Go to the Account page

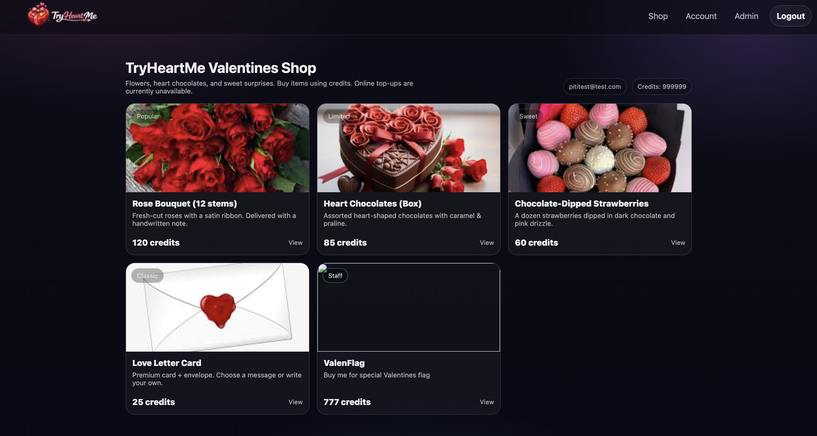701,16
